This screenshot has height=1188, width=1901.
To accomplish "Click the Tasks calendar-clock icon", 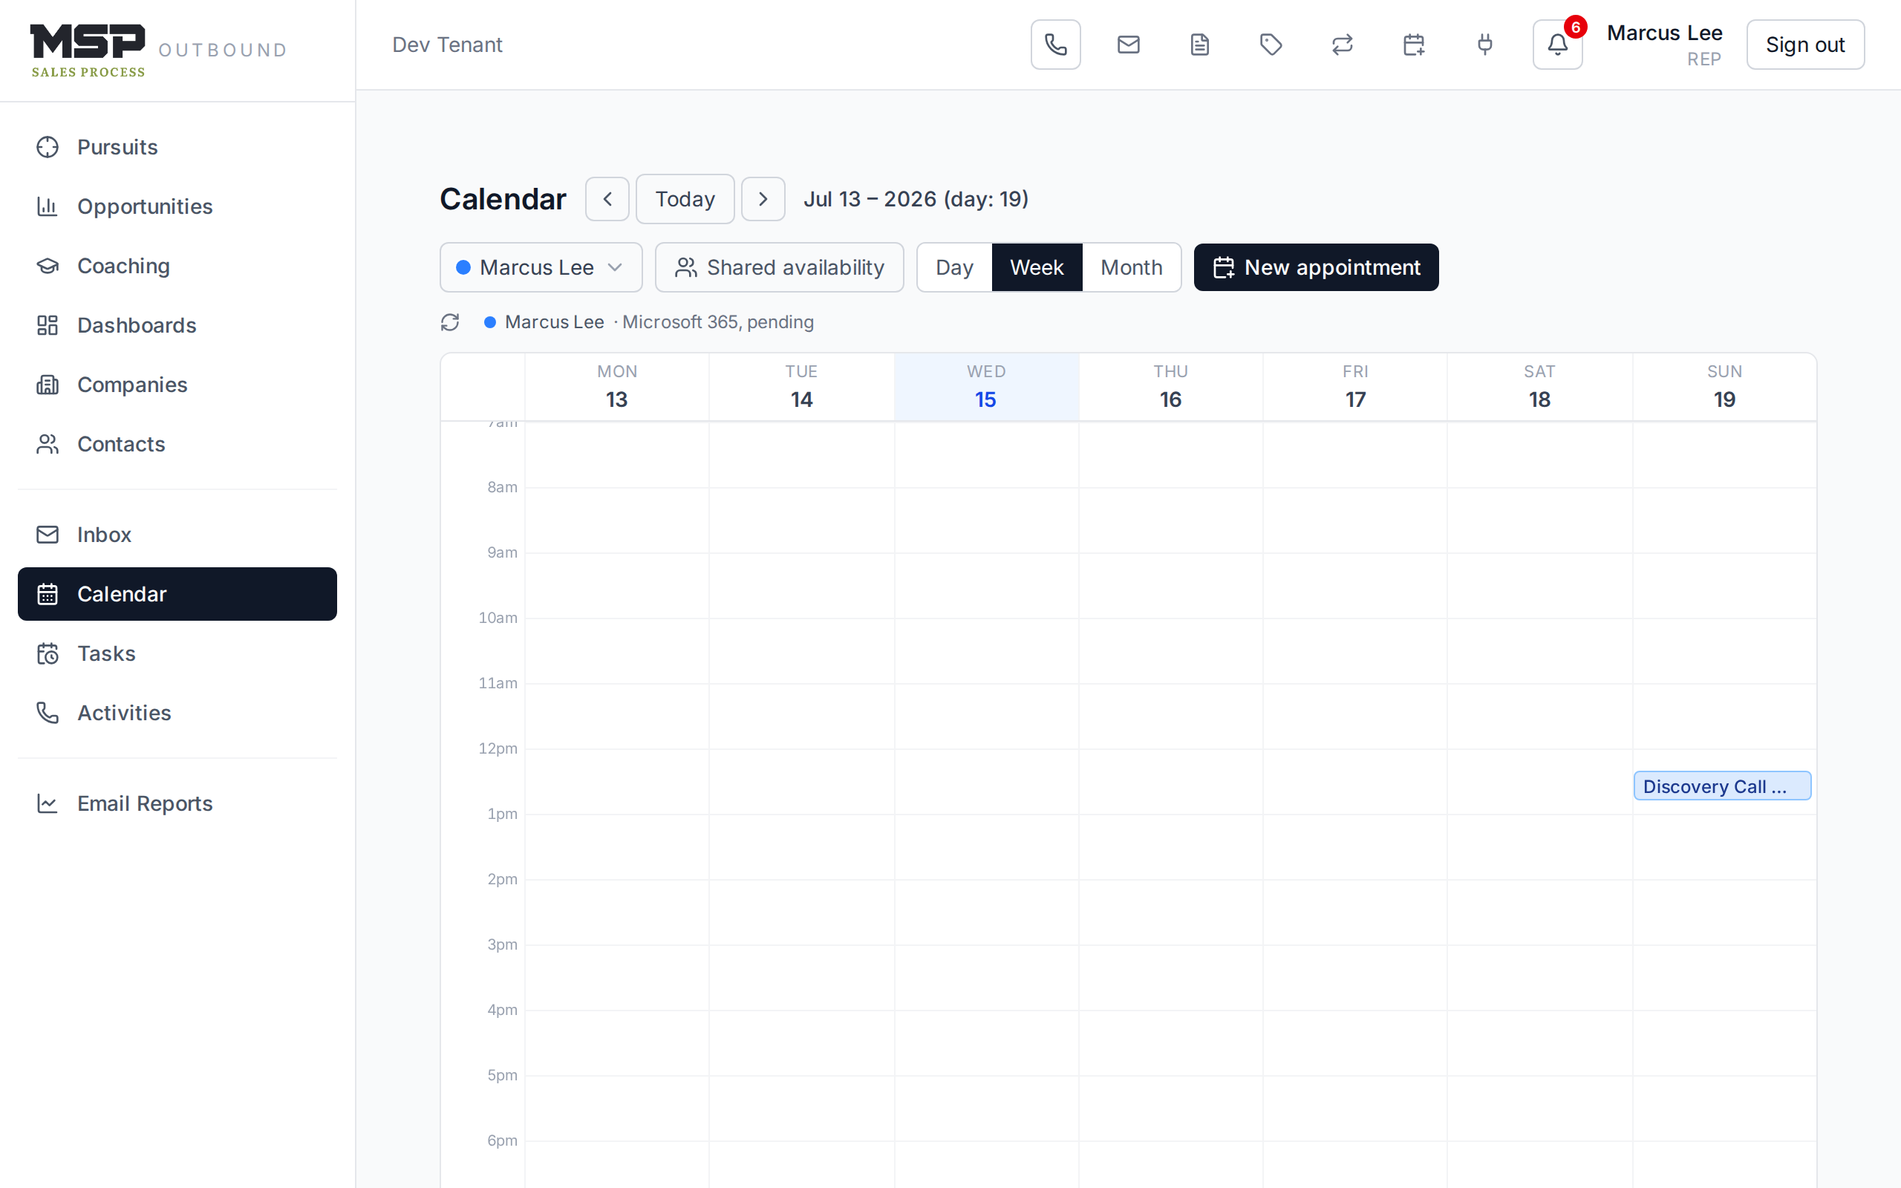I will coord(47,653).
